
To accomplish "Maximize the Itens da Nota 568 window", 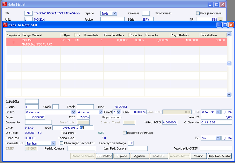I will point(225,25).
